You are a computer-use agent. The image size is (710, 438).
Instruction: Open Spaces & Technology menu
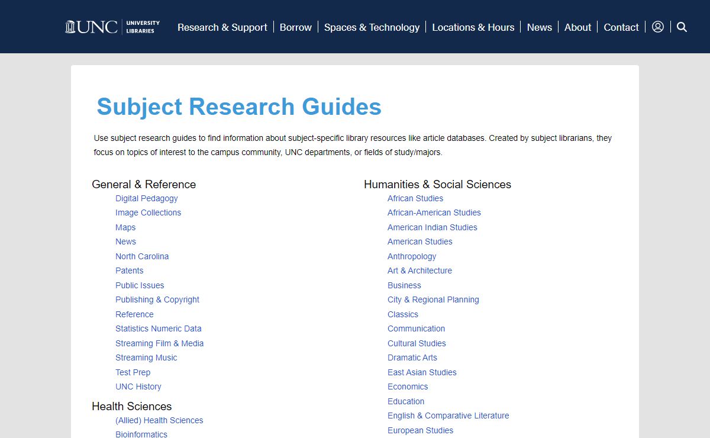coord(372,27)
